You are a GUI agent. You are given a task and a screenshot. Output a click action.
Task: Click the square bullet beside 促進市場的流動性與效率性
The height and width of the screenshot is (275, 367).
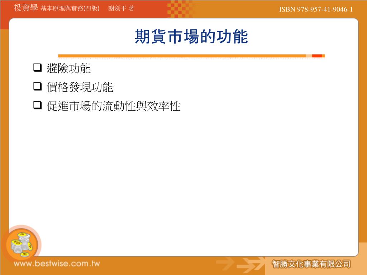click(37, 105)
